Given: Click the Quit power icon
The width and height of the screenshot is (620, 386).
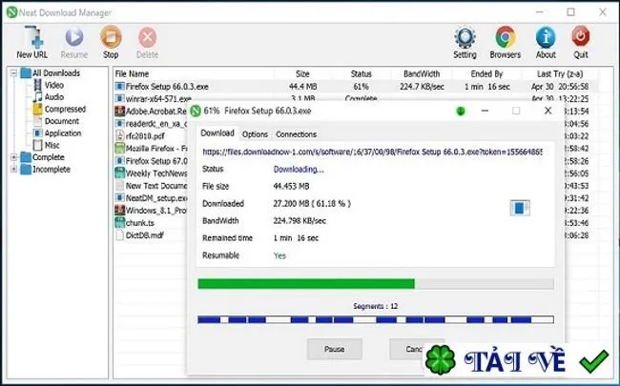Looking at the screenshot, I should click(581, 36).
